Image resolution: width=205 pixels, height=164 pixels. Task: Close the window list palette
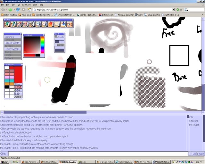[20, 34]
